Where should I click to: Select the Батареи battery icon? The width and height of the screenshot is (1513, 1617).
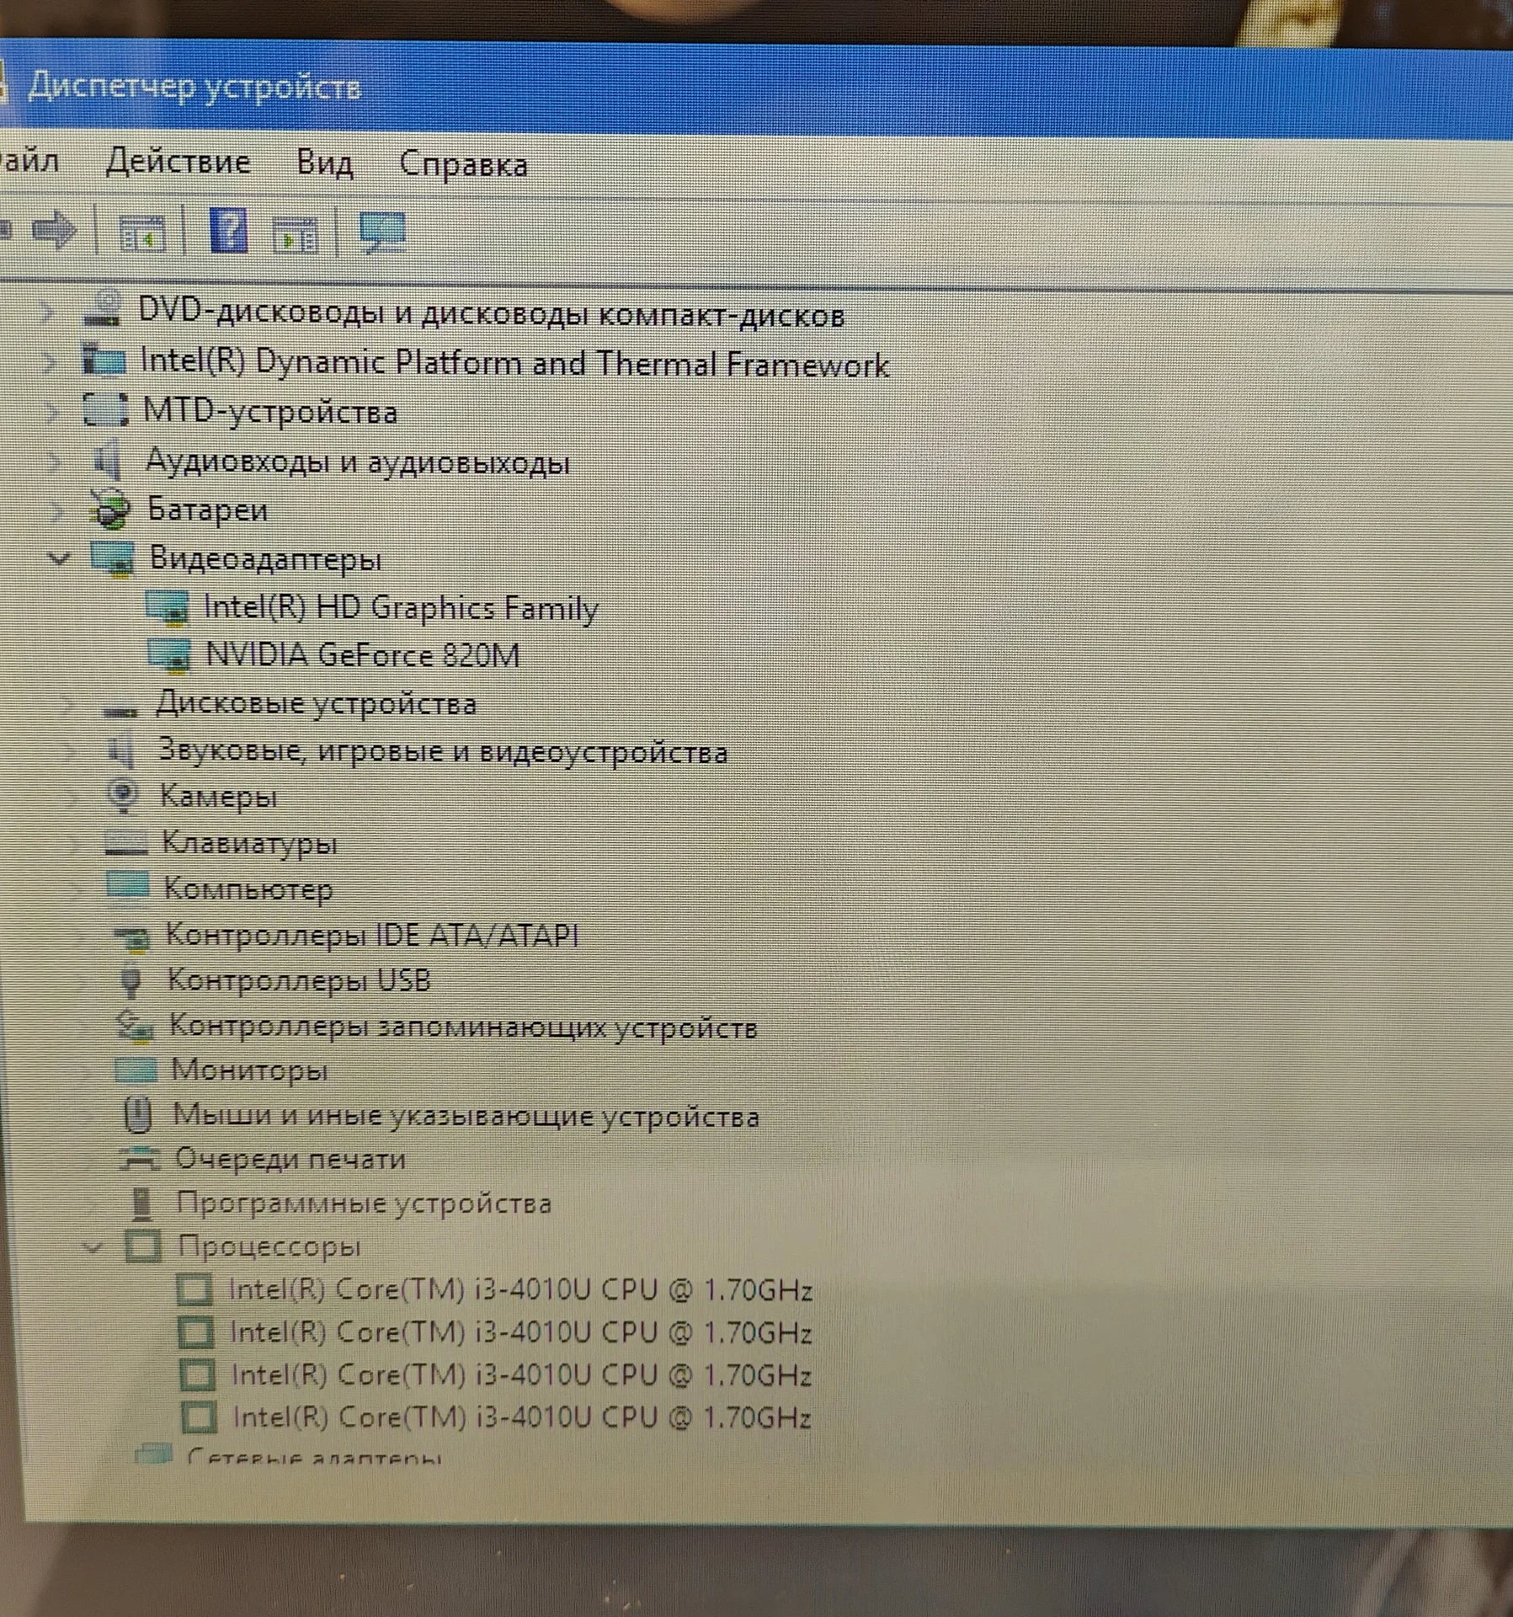click(110, 510)
